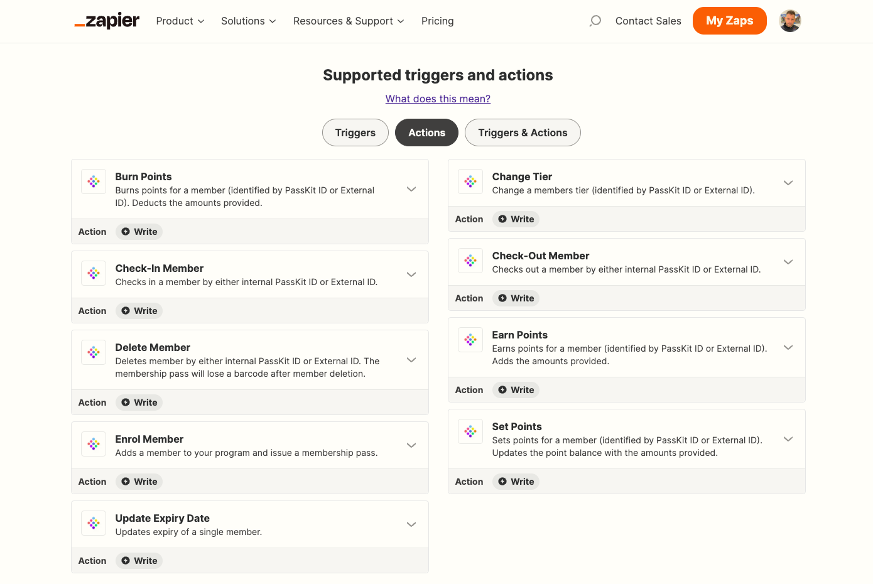This screenshot has width=873, height=584.
Task: Click the Enrol Member description text
Action: click(246, 453)
